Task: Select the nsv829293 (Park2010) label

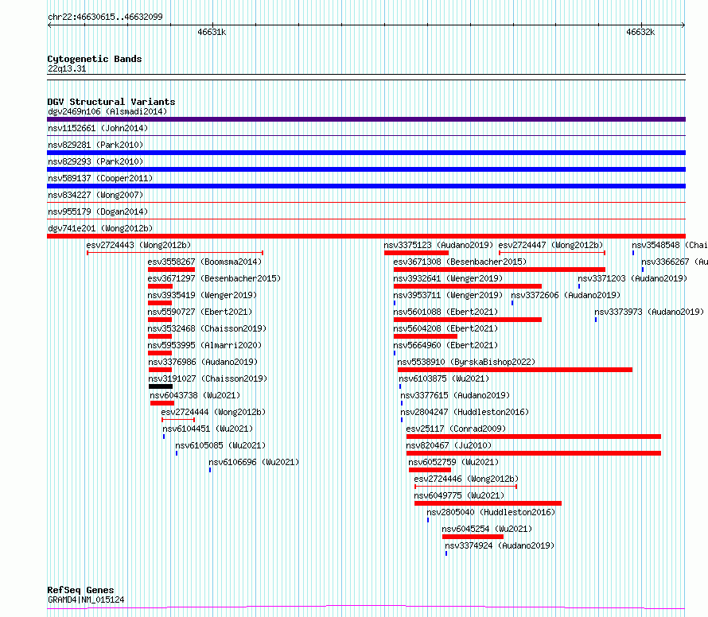Action: coord(95,161)
